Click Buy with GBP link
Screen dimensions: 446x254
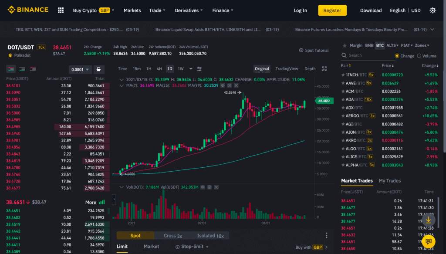[x=312, y=247]
